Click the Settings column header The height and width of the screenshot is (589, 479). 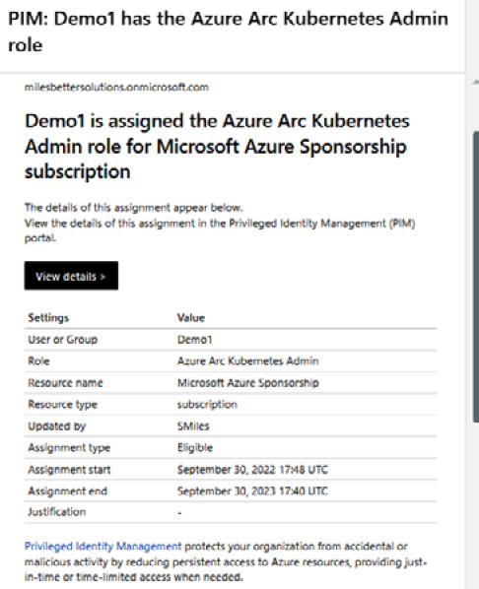[x=48, y=318]
